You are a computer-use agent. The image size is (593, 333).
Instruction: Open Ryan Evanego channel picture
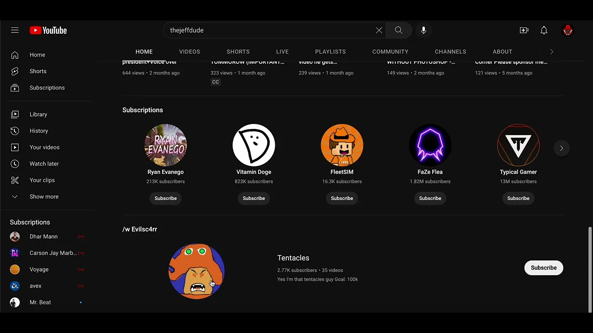[165, 145]
